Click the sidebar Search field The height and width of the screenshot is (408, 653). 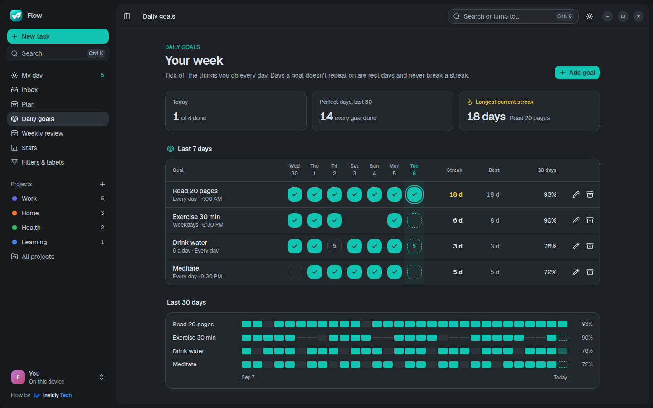tap(58, 53)
